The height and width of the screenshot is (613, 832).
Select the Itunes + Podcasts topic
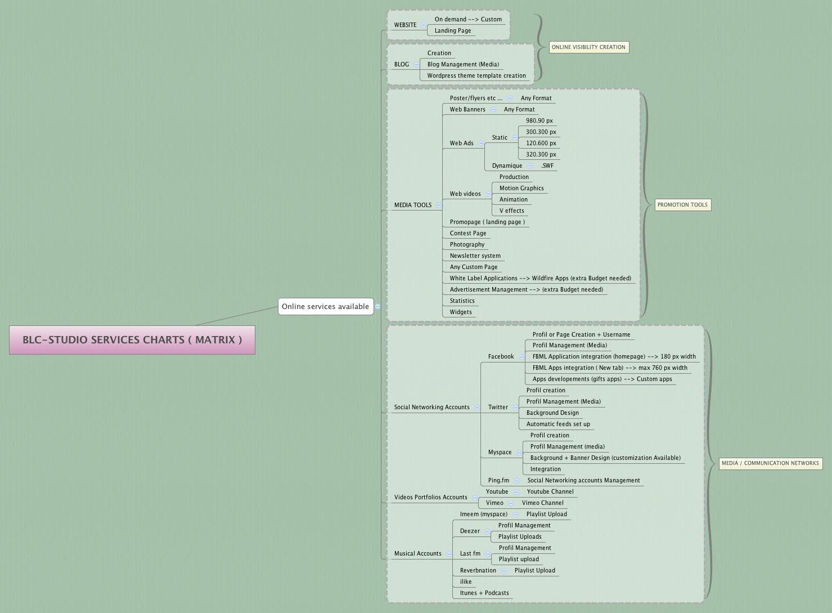click(484, 593)
